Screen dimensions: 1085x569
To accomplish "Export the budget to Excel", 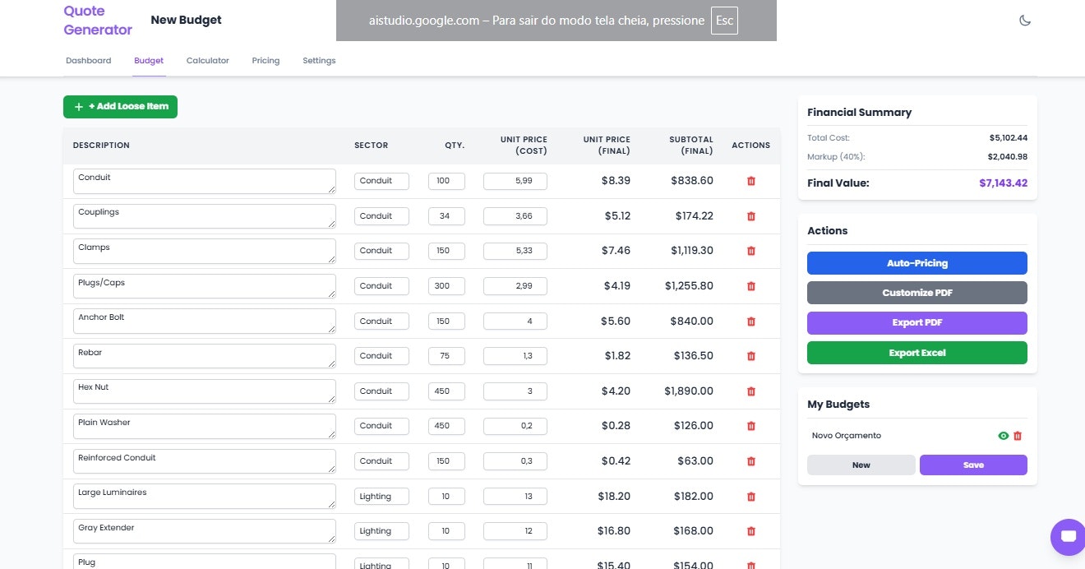I will coord(916,352).
